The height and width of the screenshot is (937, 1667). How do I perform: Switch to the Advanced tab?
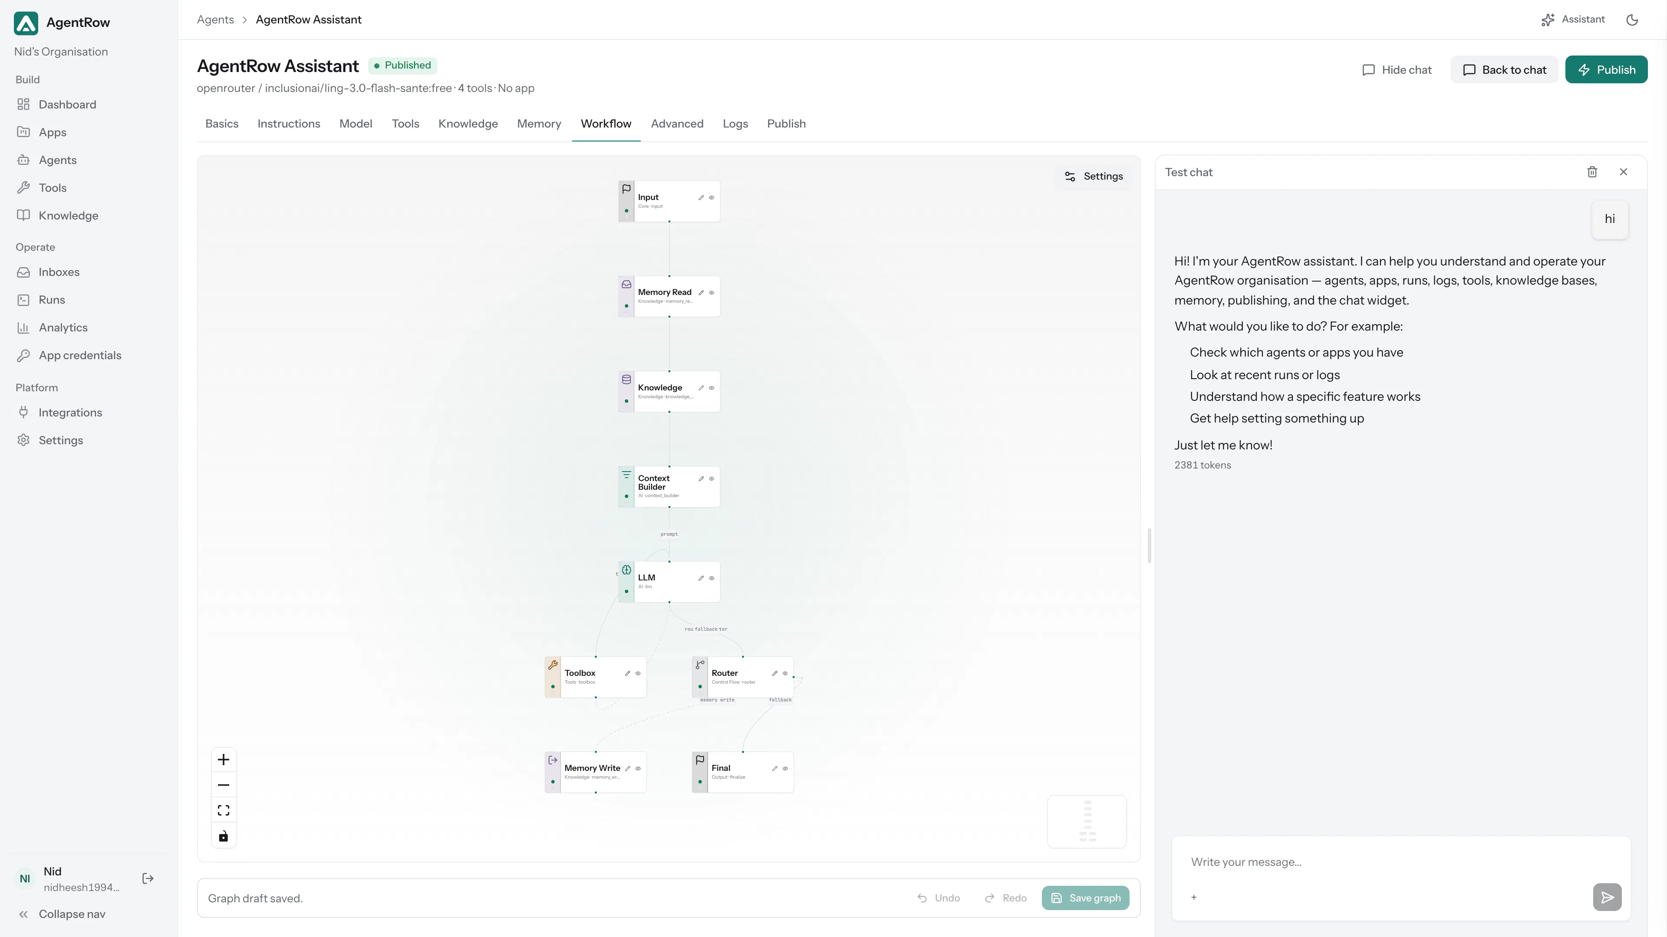tap(677, 124)
